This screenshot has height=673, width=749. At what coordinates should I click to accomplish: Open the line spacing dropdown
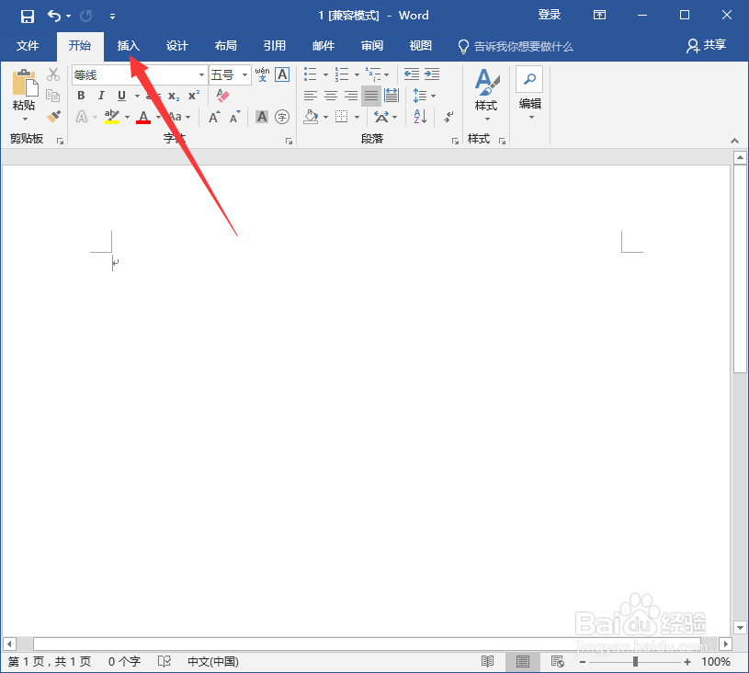pyautogui.click(x=424, y=96)
